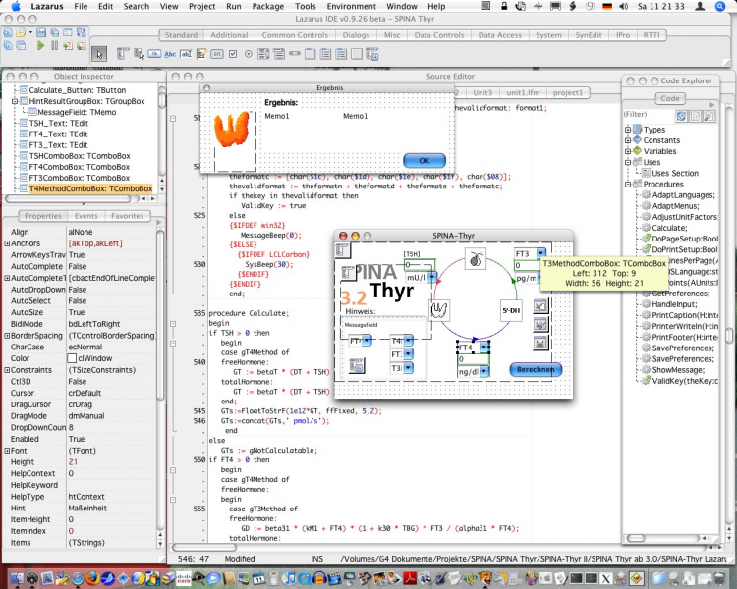Image resolution: width=737 pixels, height=589 pixels.
Task: Click the Color property clWindow swatch
Action: pos(73,357)
